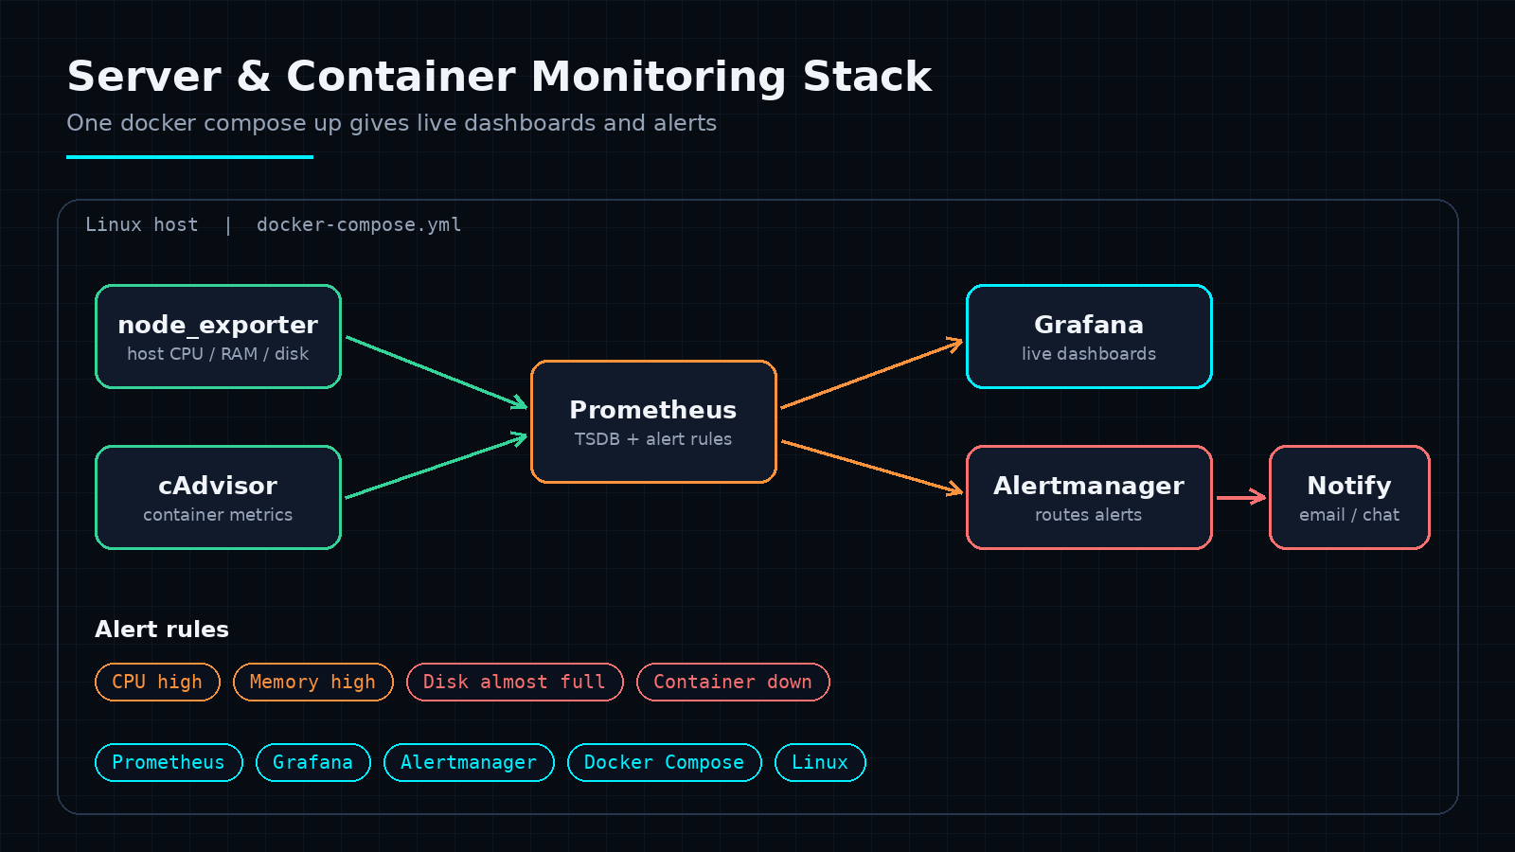The width and height of the screenshot is (1515, 852).
Task: Click the "docker-compose.yml" label text
Action: coord(359,224)
